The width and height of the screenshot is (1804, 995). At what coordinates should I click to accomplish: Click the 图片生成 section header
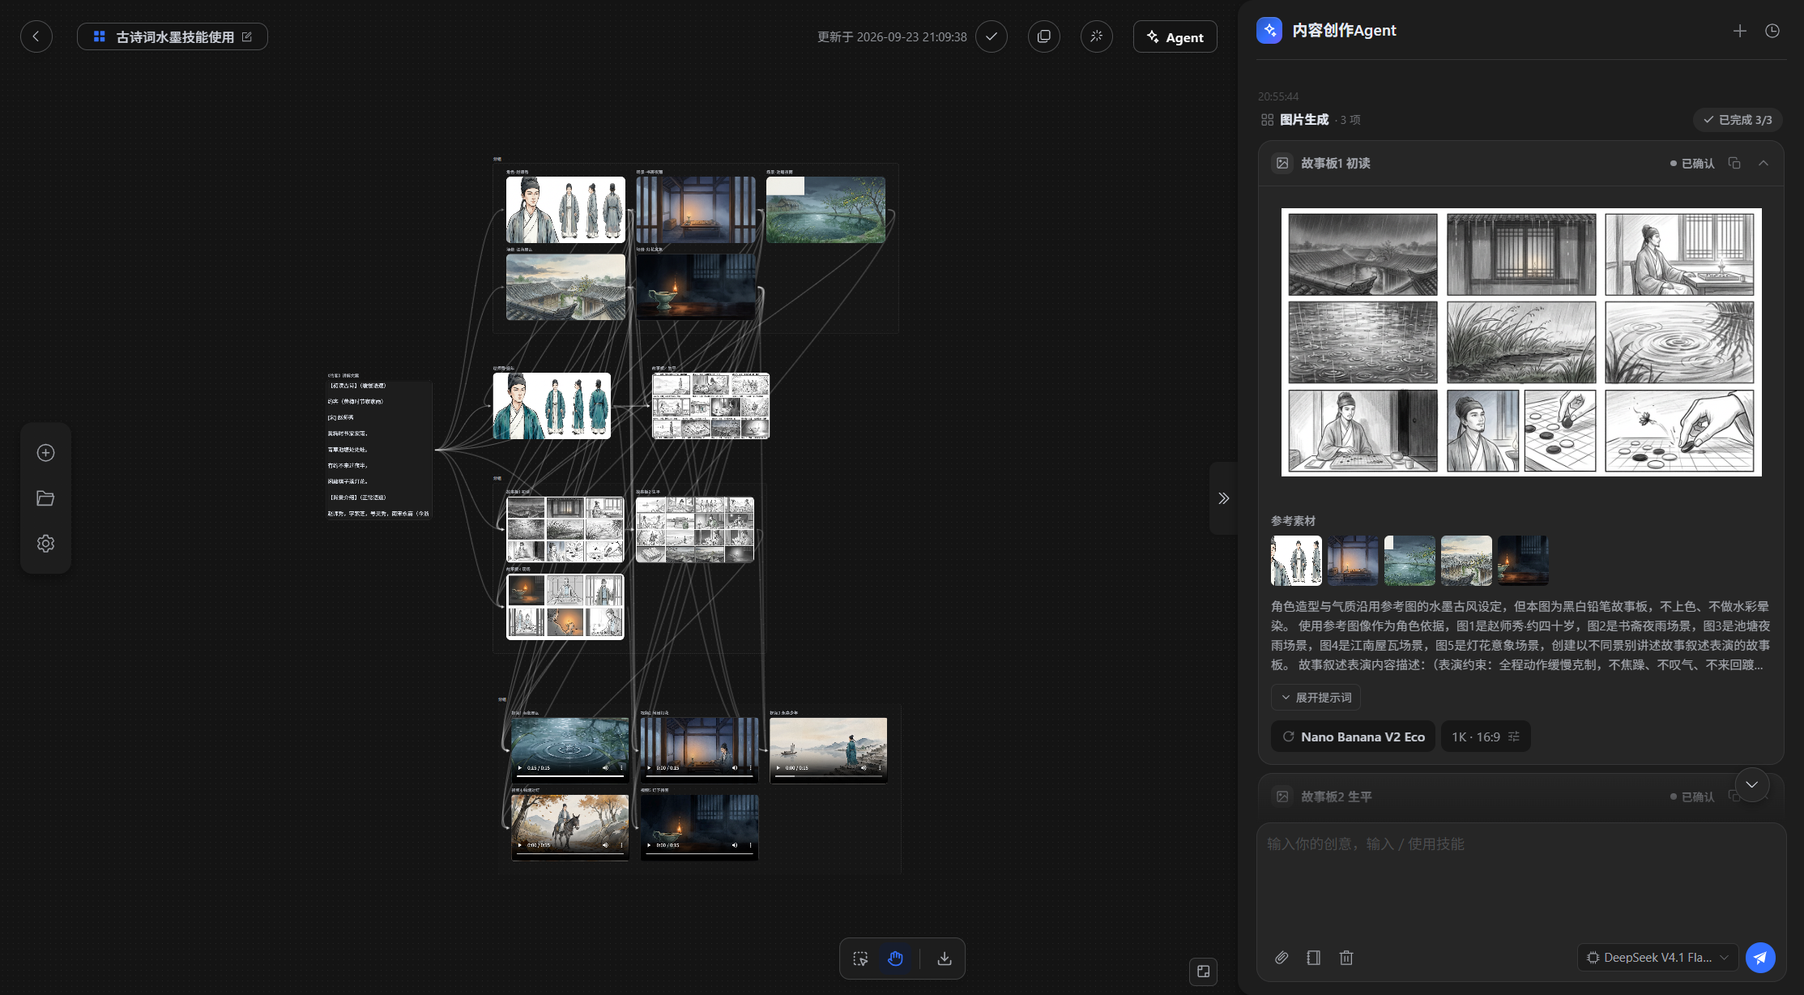pyautogui.click(x=1304, y=120)
